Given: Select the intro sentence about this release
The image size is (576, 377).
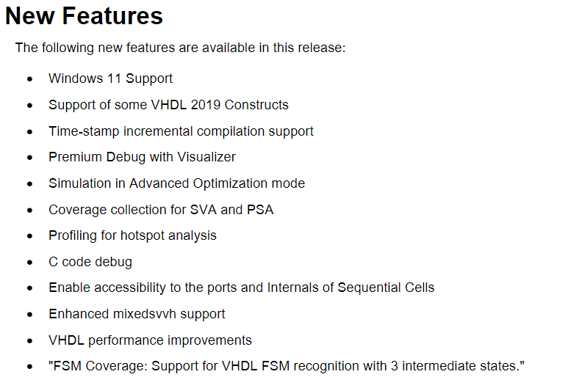Looking at the screenshot, I should click(x=181, y=48).
